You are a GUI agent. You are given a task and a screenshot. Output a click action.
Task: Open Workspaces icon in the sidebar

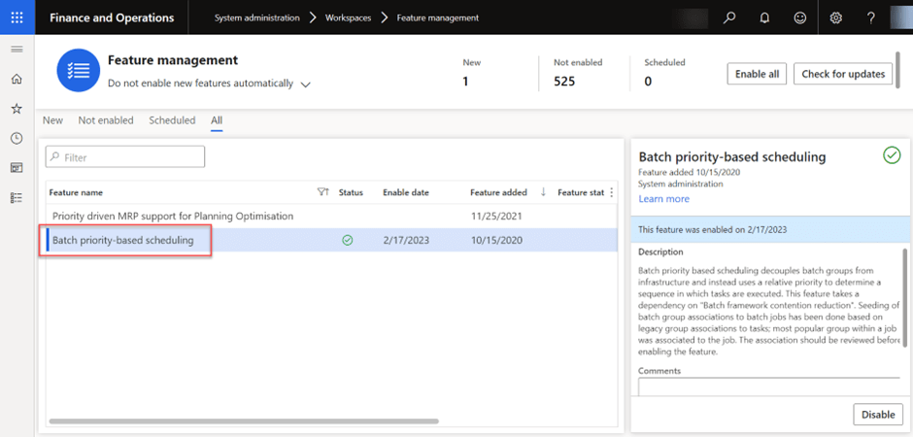[x=17, y=167]
